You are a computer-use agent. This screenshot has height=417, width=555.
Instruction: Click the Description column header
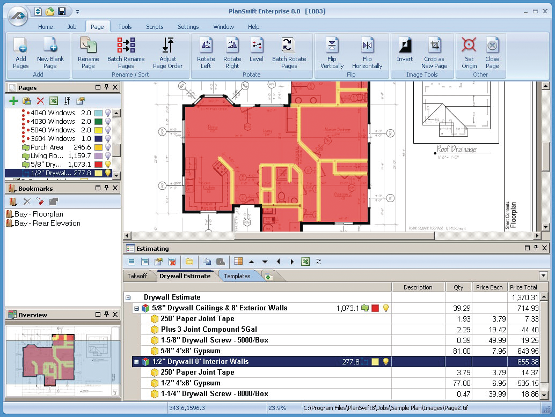click(x=418, y=287)
